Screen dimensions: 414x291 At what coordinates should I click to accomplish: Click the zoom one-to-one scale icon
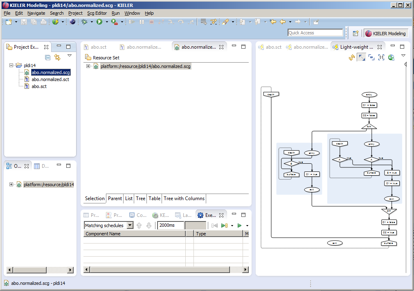pos(381,58)
